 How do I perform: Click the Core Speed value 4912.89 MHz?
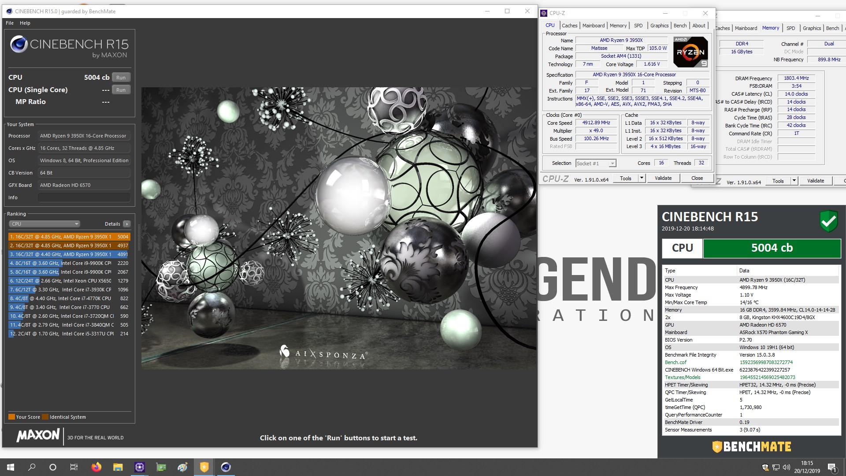pyautogui.click(x=596, y=123)
